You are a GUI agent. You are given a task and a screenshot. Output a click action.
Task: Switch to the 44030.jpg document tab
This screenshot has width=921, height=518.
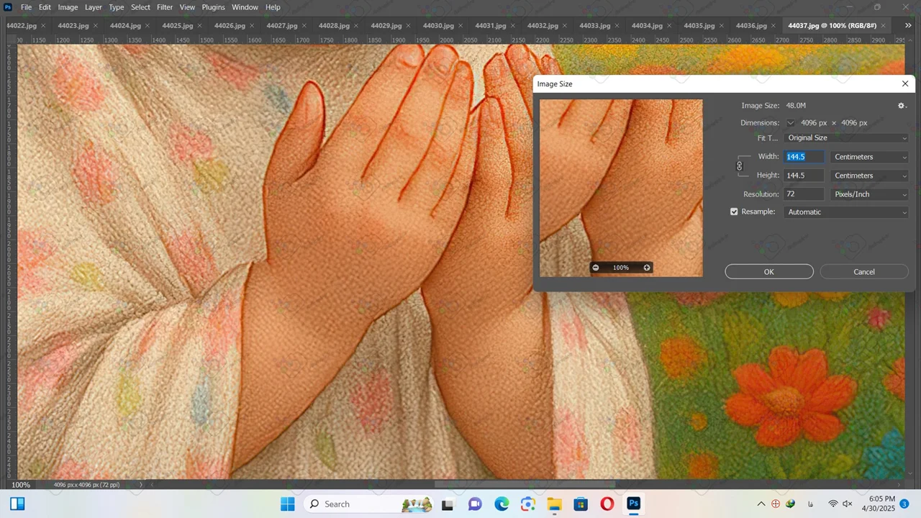[437, 26]
